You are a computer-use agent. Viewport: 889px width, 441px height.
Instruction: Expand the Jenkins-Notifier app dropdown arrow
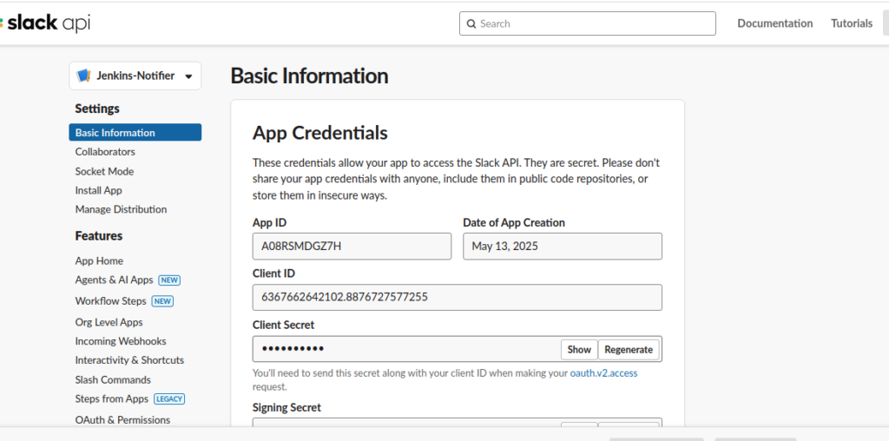[188, 76]
